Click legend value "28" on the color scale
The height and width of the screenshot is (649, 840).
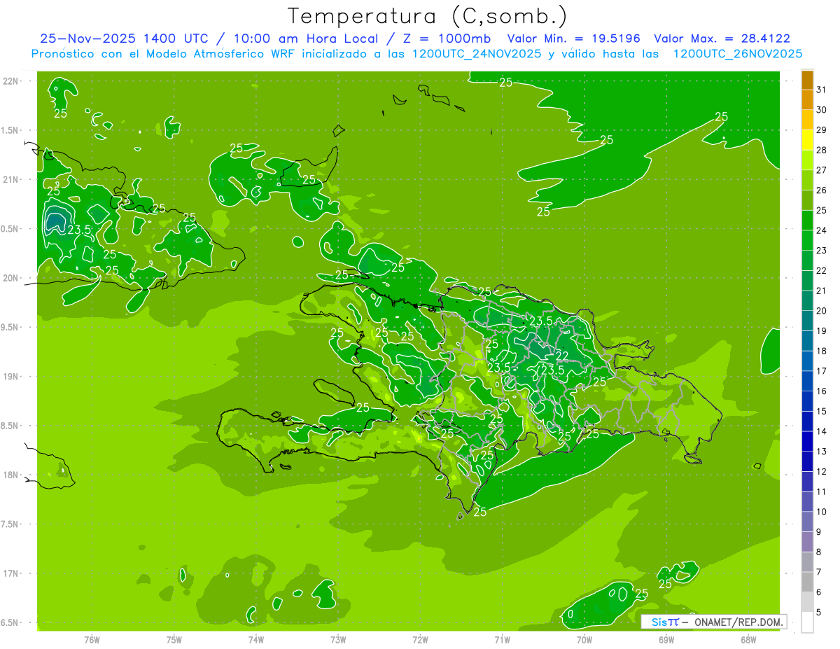822,150
